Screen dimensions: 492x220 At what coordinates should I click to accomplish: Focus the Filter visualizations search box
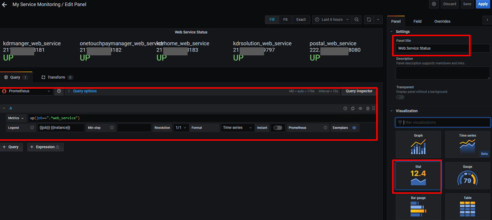(443, 122)
